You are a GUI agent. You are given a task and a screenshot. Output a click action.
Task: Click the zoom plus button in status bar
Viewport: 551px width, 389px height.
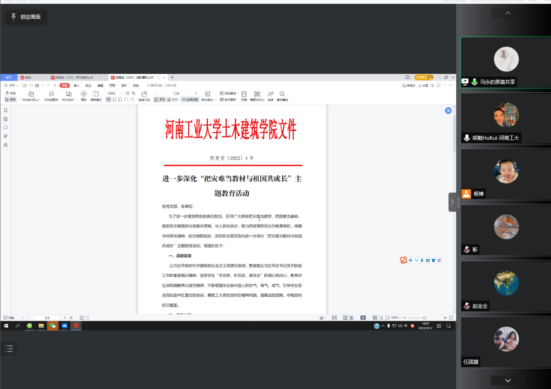click(x=445, y=318)
